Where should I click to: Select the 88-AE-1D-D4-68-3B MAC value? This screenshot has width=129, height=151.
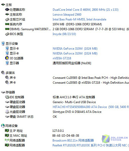[66, 136]
